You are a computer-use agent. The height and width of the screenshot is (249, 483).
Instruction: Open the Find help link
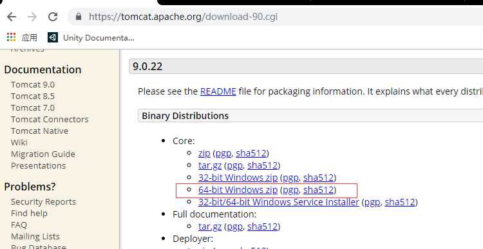point(29,214)
